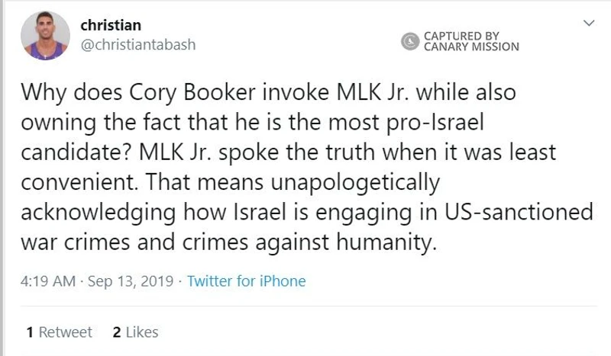Open the christian profile avatar photo

click(x=45, y=36)
